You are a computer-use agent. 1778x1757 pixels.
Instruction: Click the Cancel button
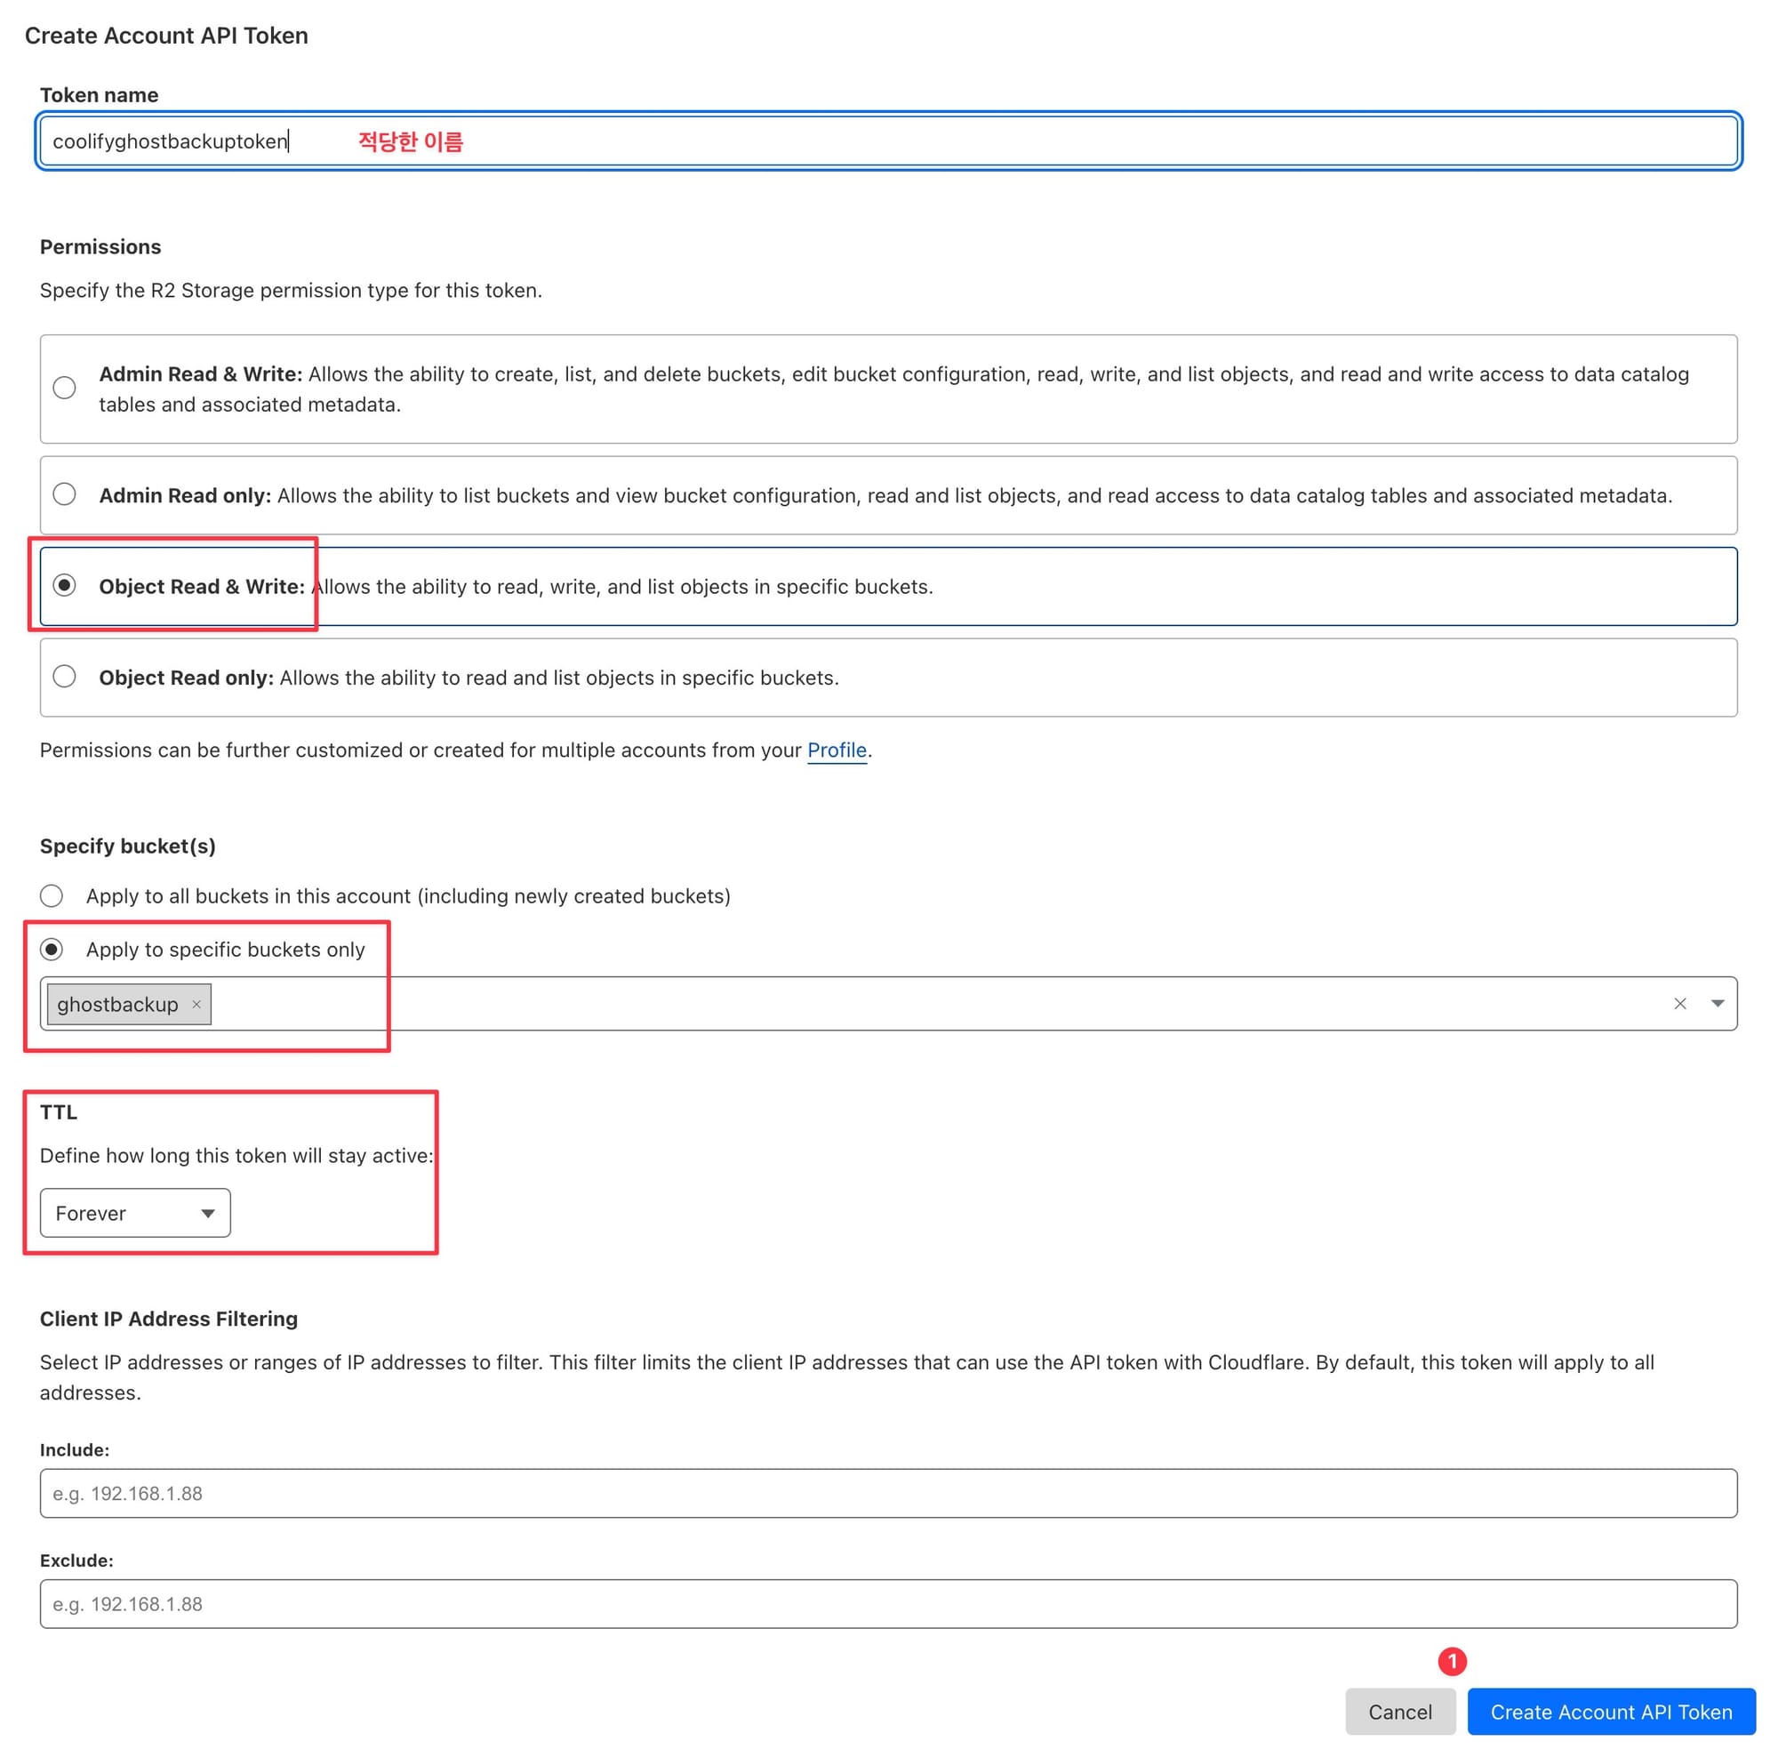click(x=1400, y=1712)
